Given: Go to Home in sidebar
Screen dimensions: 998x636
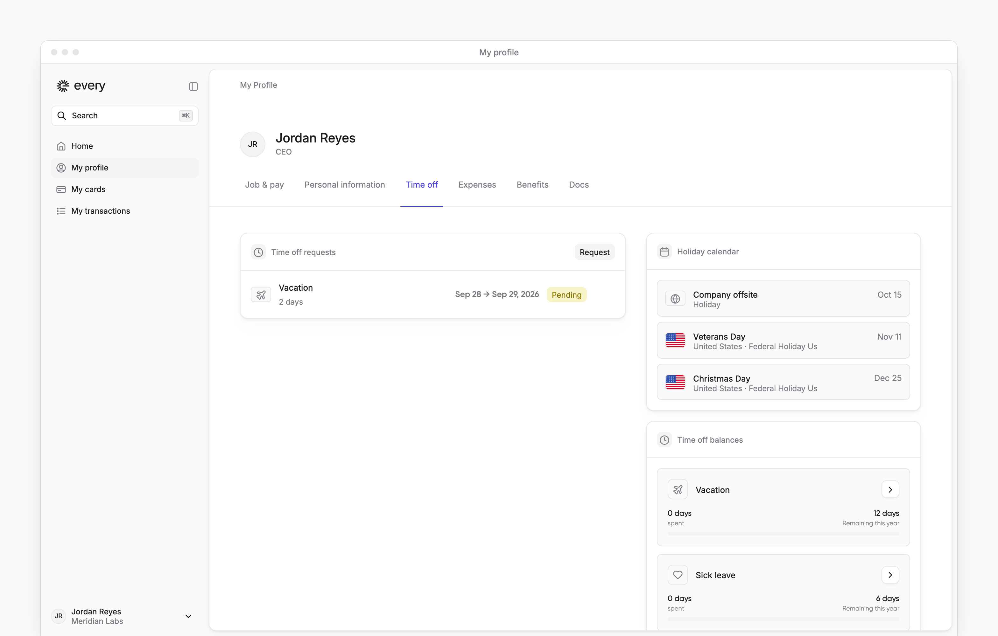Looking at the screenshot, I should click(x=124, y=146).
